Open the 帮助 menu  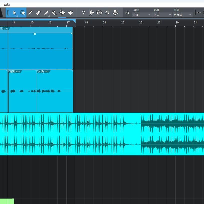click(x=7, y=5)
